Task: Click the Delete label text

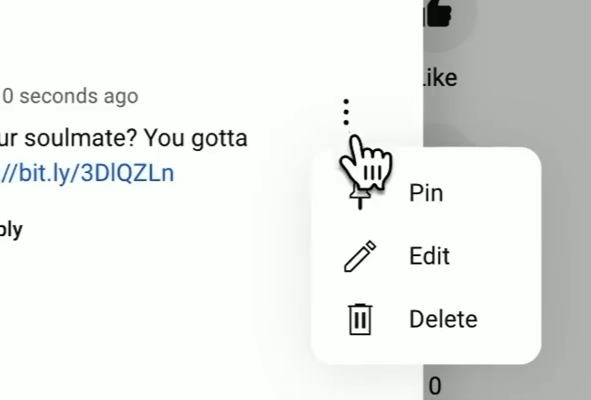Action: coord(443,319)
